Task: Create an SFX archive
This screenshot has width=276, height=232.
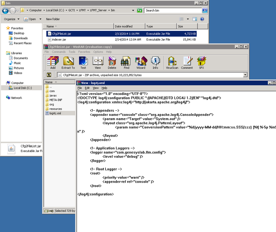Action: 201,63
